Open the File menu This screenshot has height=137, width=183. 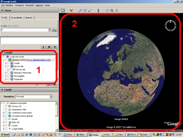(2, 5)
